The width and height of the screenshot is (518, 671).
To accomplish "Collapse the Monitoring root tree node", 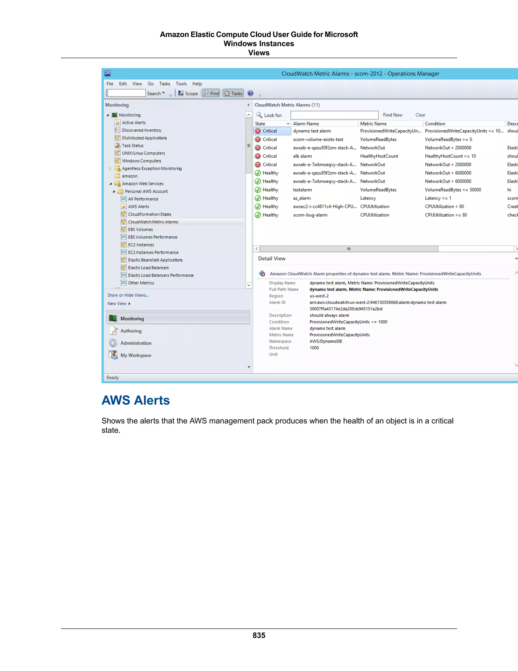I will 108,115.
